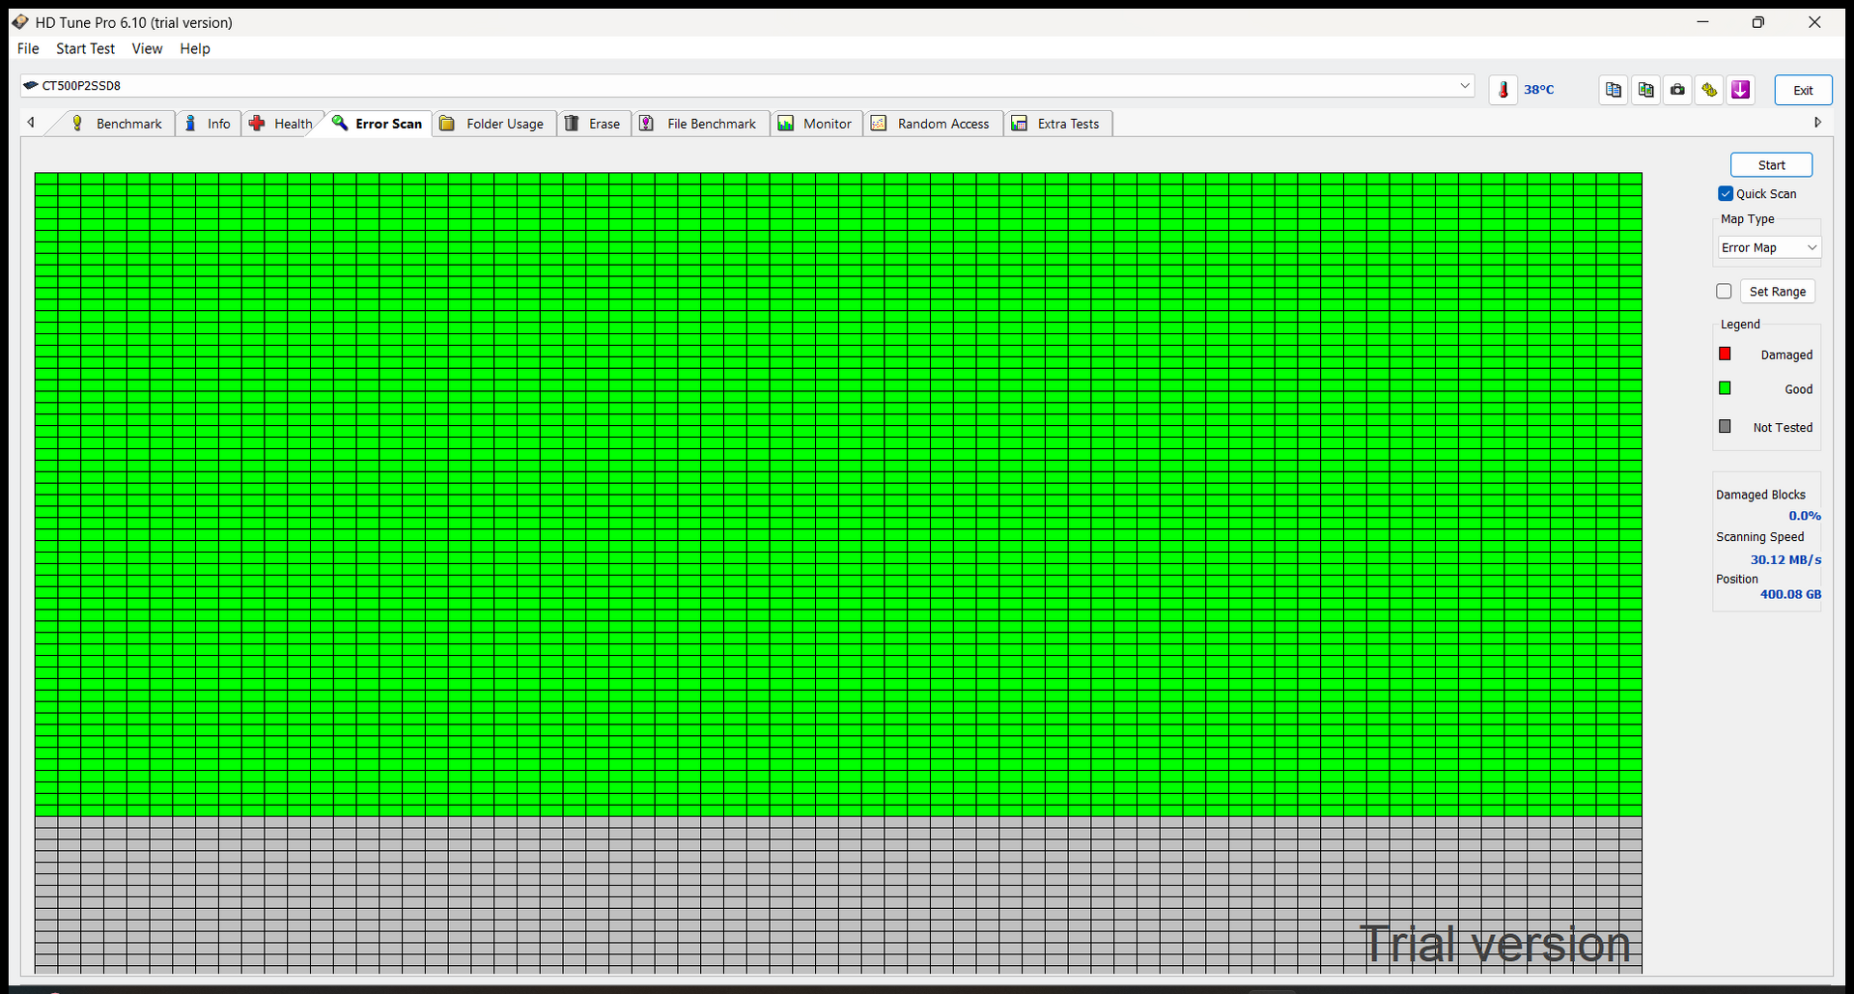
Task: Click the Set Range button
Action: click(x=1777, y=292)
